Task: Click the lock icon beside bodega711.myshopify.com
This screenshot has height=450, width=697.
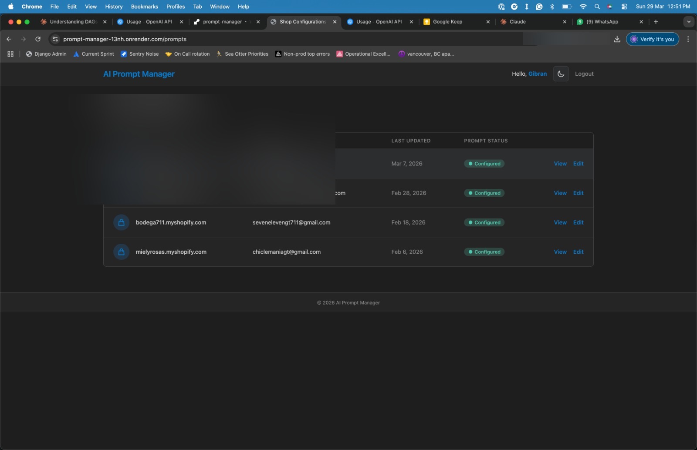Action: (x=121, y=222)
